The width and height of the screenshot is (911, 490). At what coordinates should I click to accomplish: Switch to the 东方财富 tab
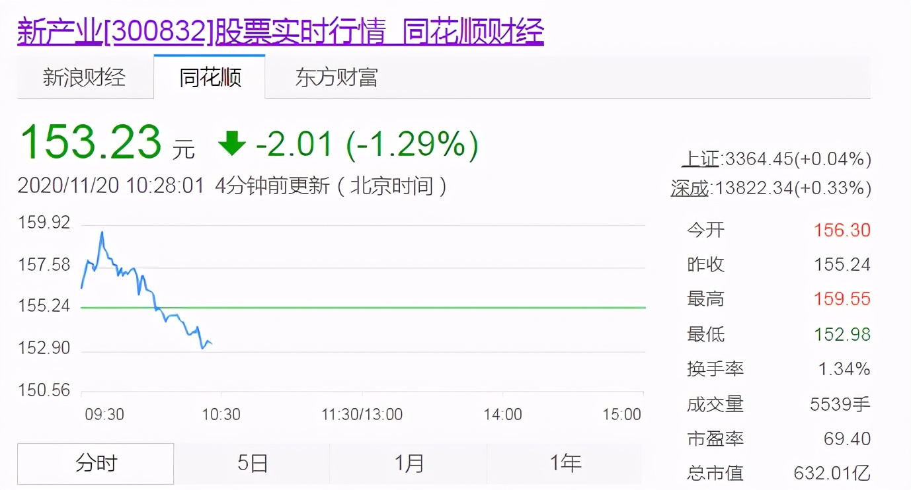pos(336,77)
